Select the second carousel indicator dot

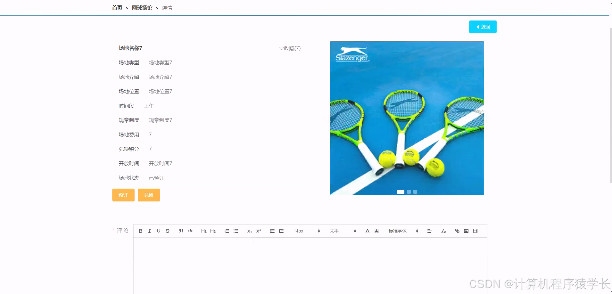[x=409, y=192]
